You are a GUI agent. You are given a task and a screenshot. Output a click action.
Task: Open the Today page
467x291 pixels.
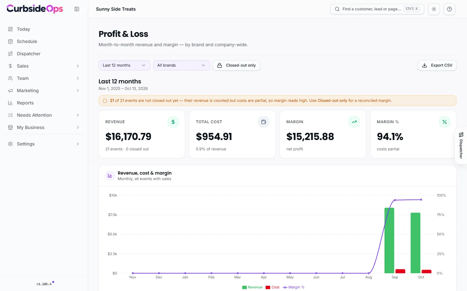(44, 29)
